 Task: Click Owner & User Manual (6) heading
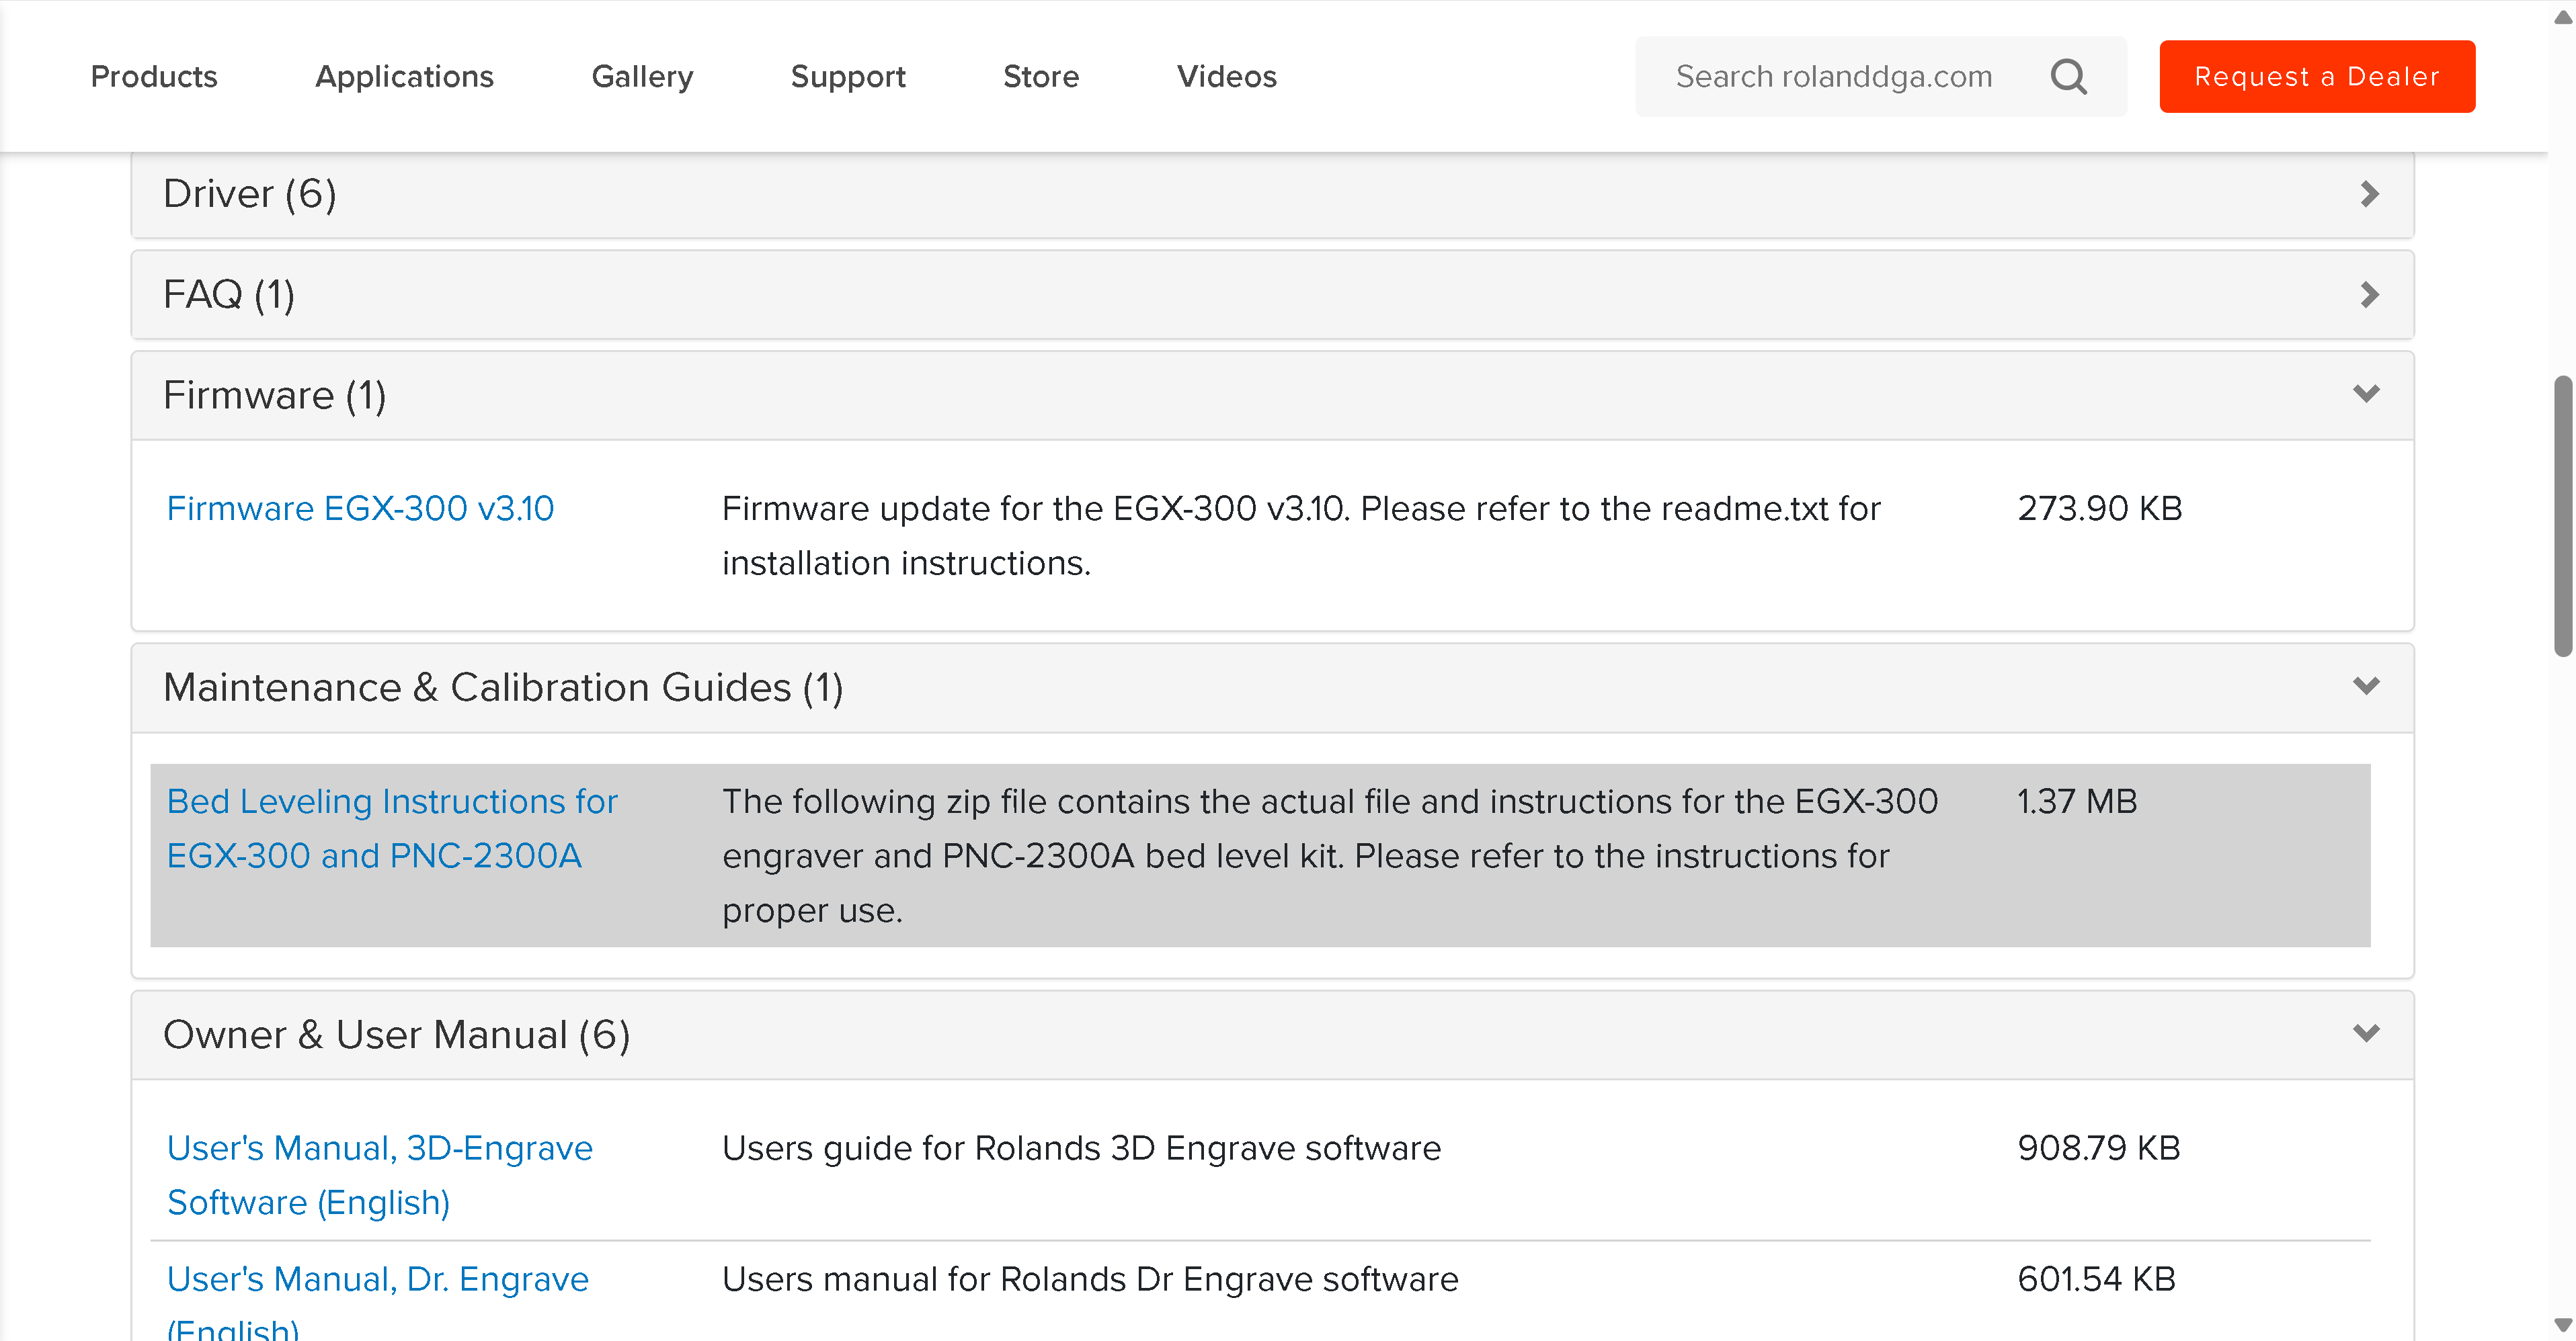397,1035
